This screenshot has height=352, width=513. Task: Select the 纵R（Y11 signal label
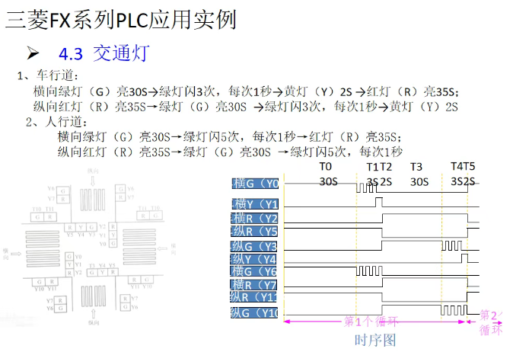[253, 297]
